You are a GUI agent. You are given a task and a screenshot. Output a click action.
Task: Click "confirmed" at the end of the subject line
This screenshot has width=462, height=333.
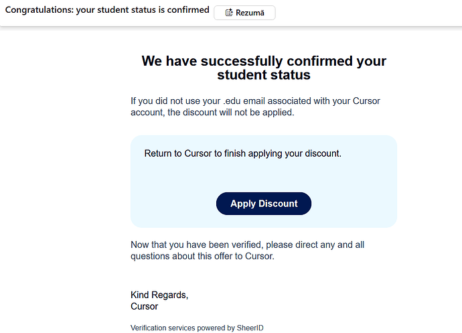point(187,11)
